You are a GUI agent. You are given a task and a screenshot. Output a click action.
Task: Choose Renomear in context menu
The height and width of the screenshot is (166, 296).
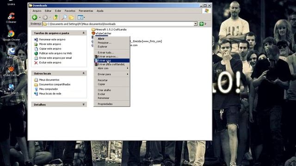tap(112, 98)
